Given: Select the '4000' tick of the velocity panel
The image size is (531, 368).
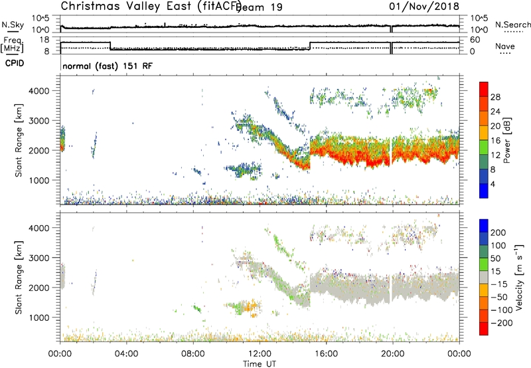Looking at the screenshot, I should pos(39,228).
